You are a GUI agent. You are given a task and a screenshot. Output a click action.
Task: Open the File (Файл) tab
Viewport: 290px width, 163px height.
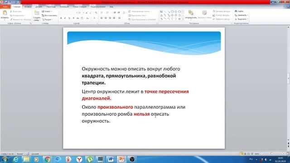(x=5, y=7)
